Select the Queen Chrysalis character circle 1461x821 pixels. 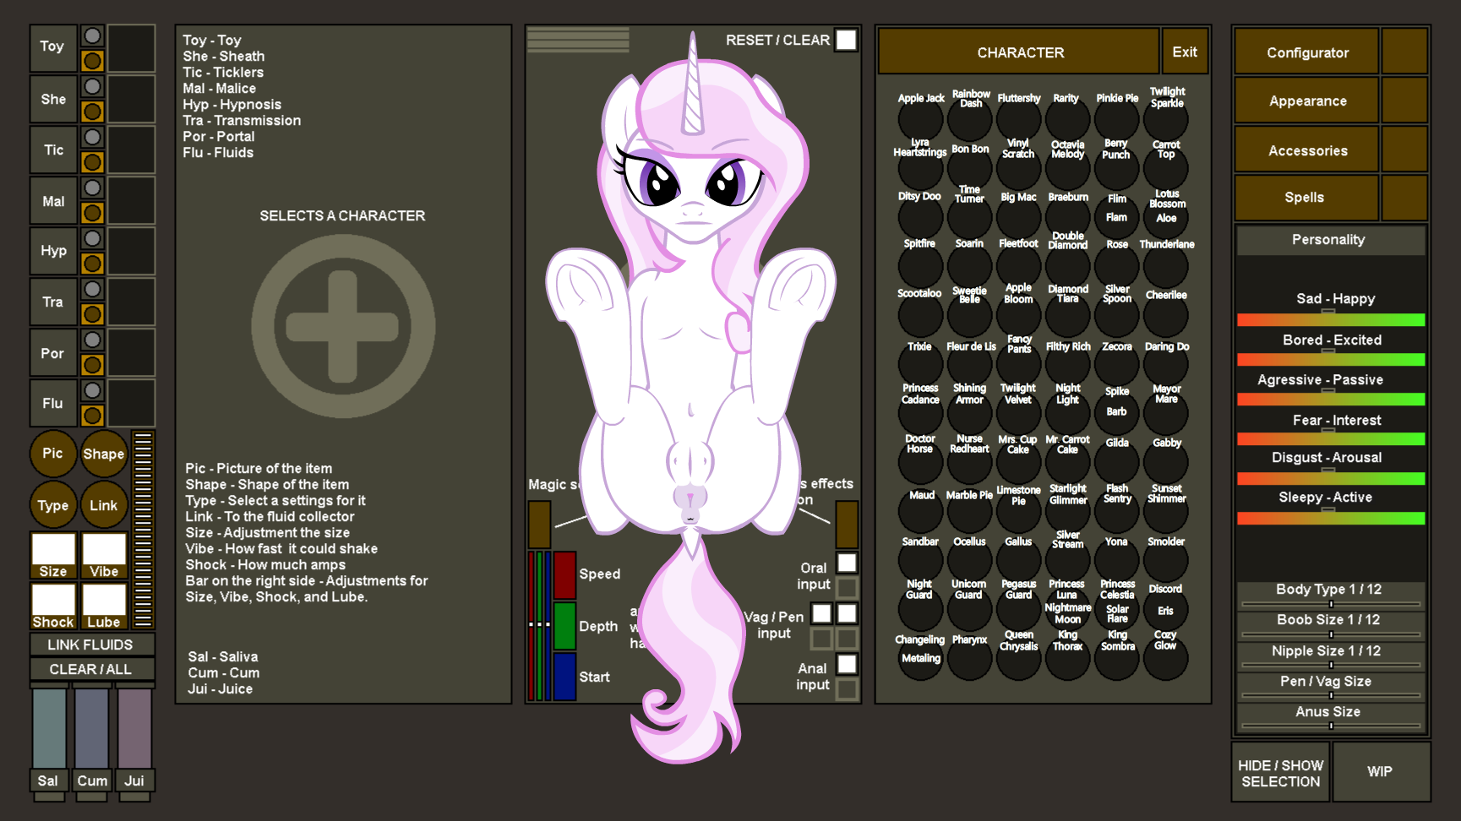pos(1019,657)
